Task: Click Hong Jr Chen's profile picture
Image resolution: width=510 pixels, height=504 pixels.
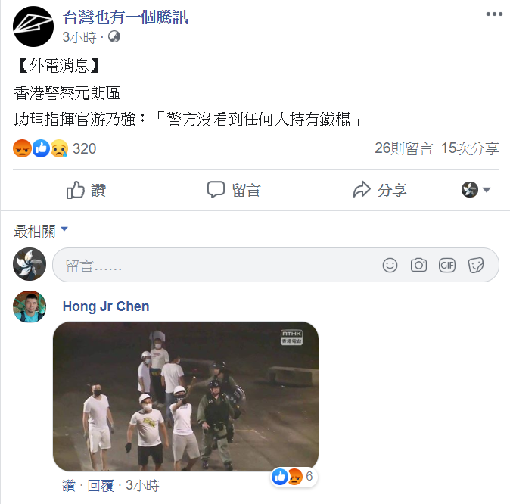Action: click(30, 306)
